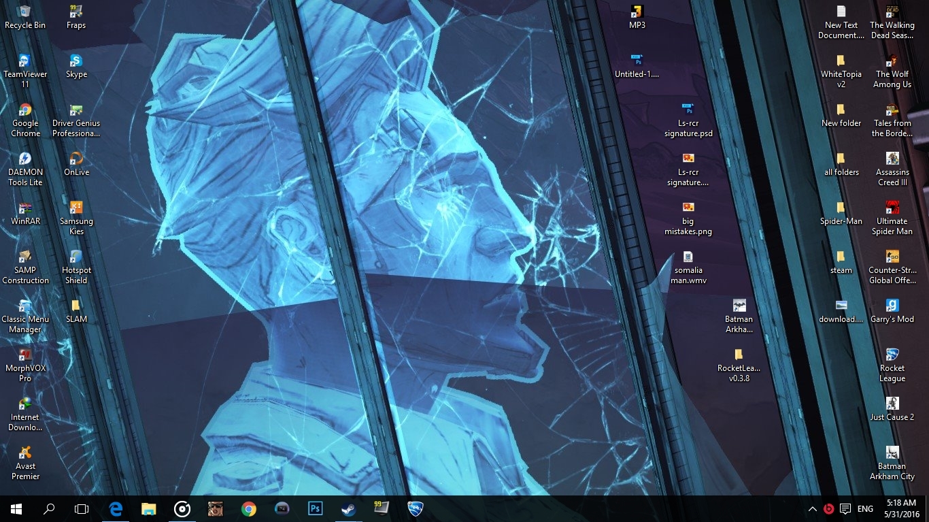Open Steam from the taskbar
This screenshot has height=522, width=929.
pyautogui.click(x=348, y=508)
